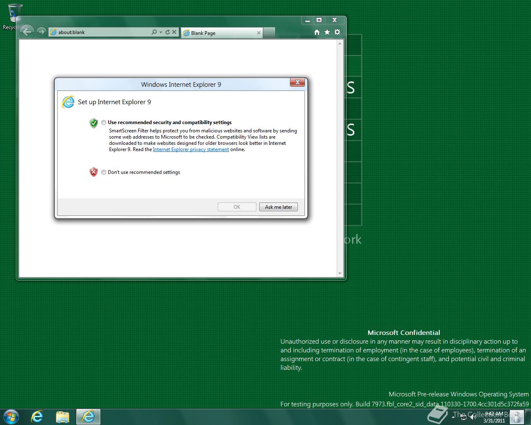Close the Internet Explorer browser window
The image size is (531, 425).
(334, 20)
